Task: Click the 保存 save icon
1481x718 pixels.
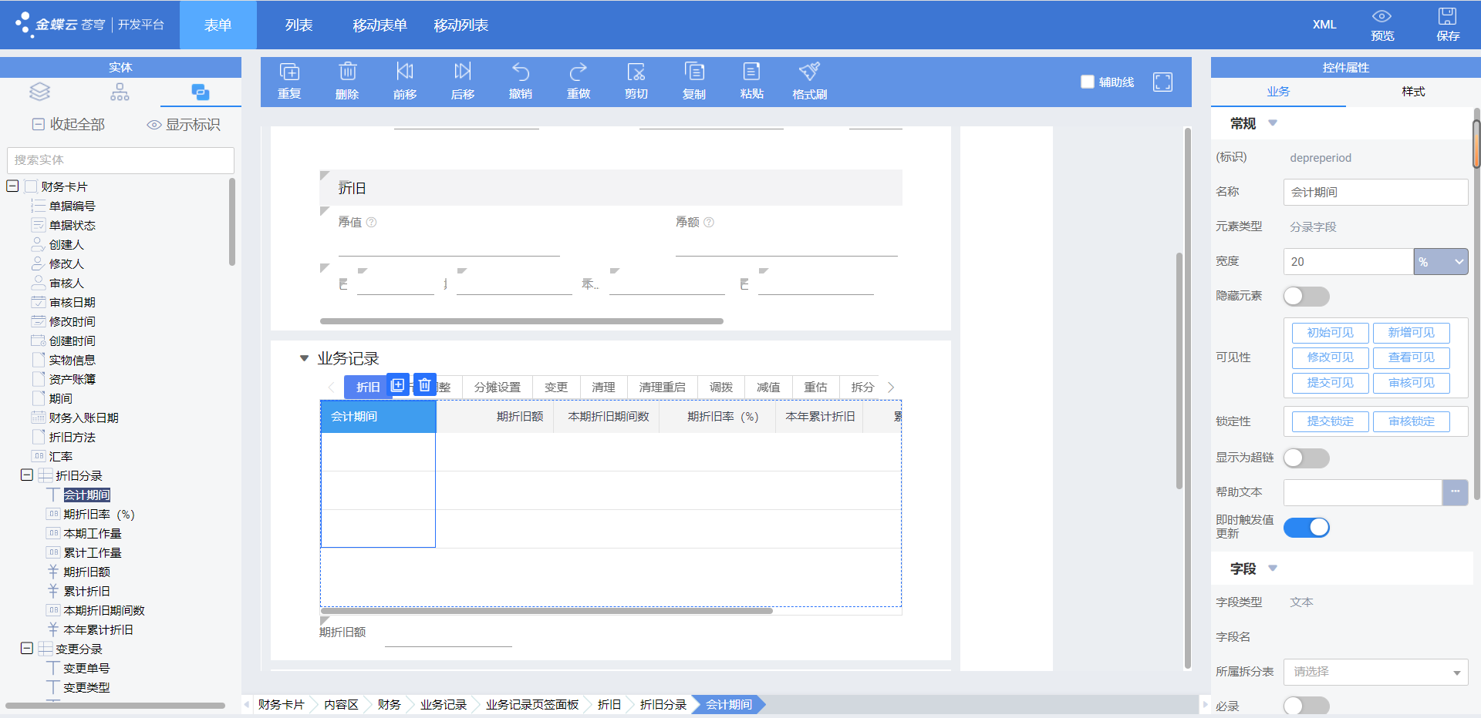Action: 1448,25
